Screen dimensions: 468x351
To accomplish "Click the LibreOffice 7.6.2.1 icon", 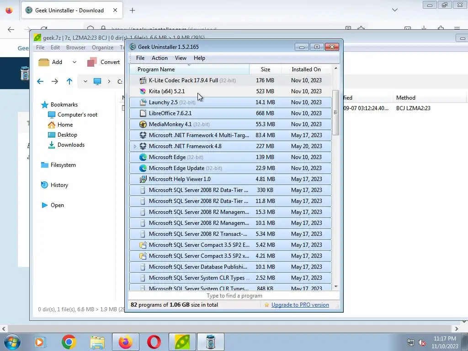I will (x=143, y=113).
